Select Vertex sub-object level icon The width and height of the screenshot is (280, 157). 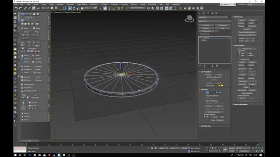click(207, 92)
